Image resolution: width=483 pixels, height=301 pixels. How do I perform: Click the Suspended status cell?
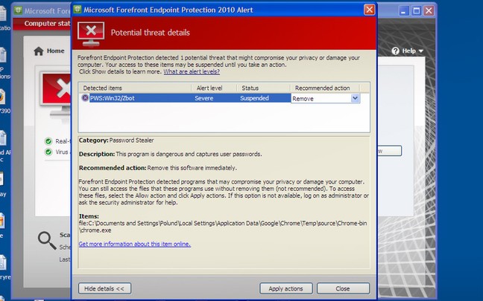tap(254, 98)
